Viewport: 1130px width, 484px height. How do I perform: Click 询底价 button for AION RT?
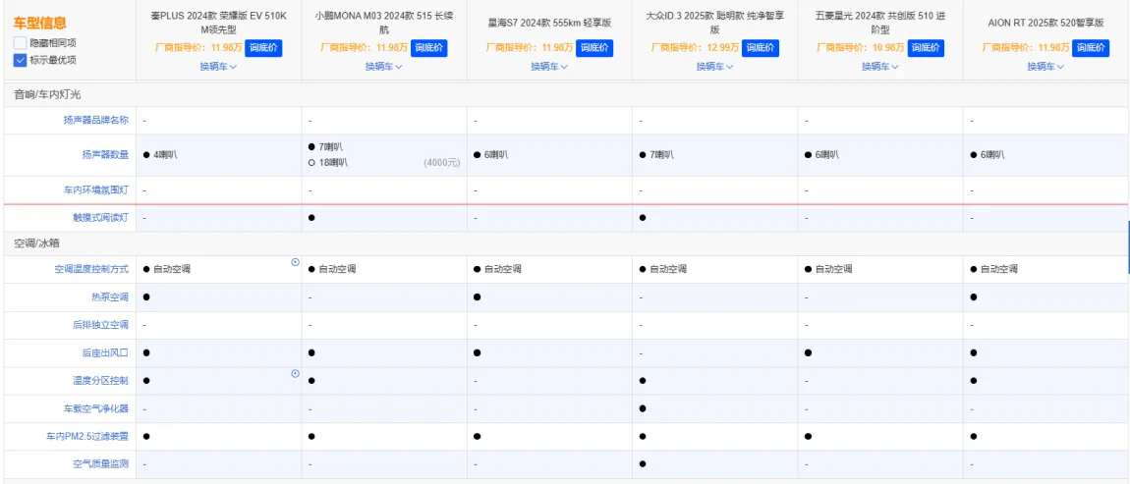click(x=1091, y=48)
